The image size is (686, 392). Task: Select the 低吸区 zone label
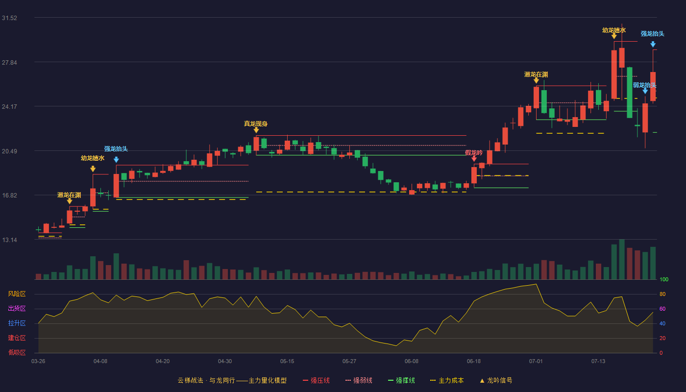(17, 352)
